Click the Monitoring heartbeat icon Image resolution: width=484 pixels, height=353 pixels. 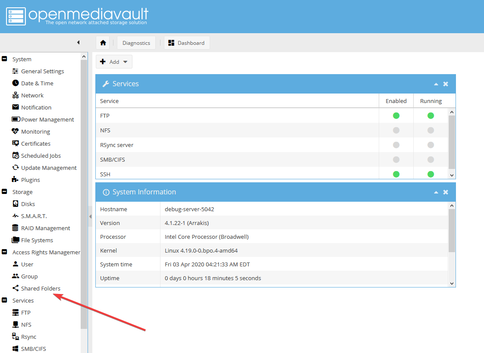[x=16, y=132]
